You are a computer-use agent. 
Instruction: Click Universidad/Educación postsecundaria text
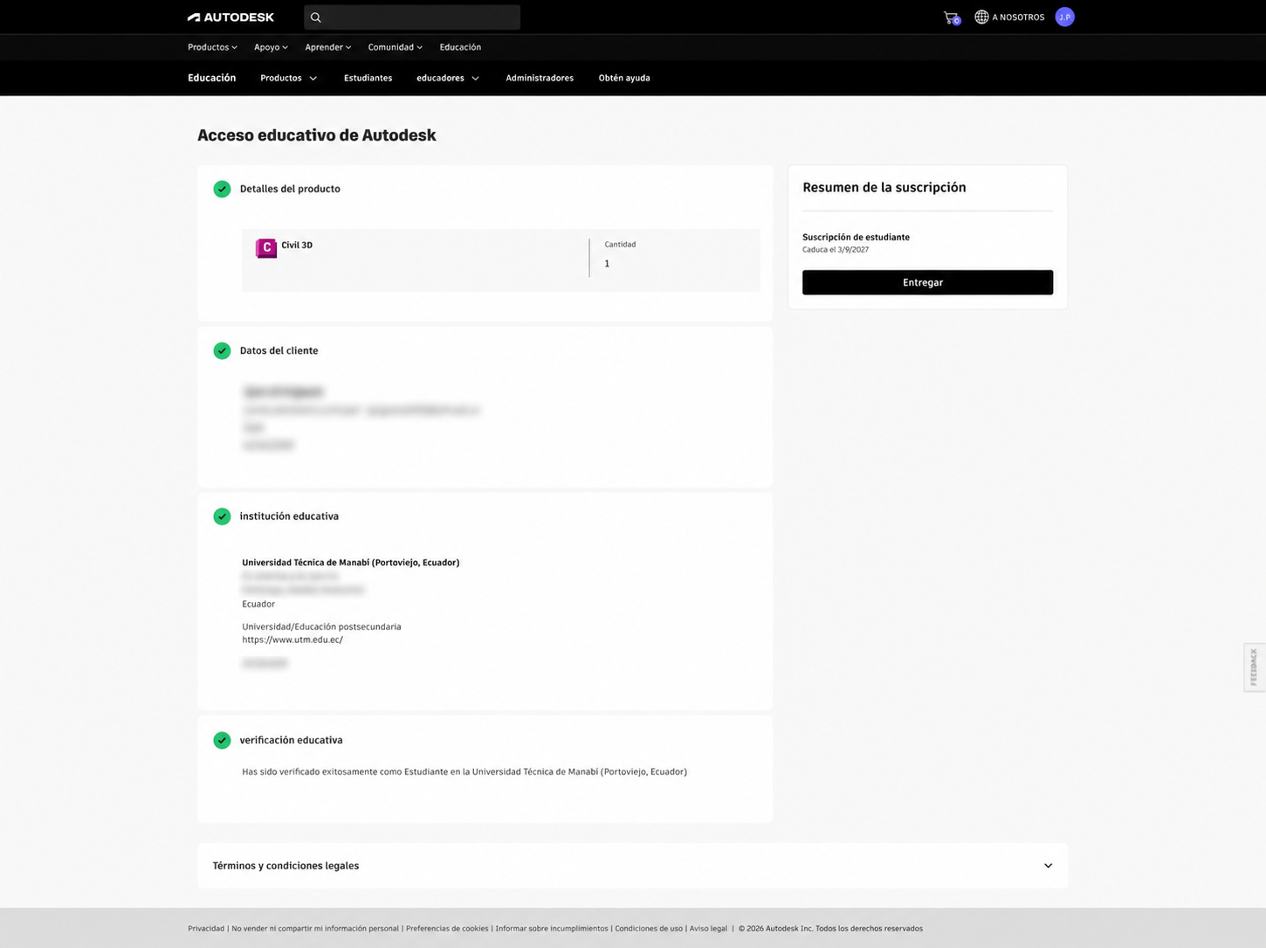[321, 626]
